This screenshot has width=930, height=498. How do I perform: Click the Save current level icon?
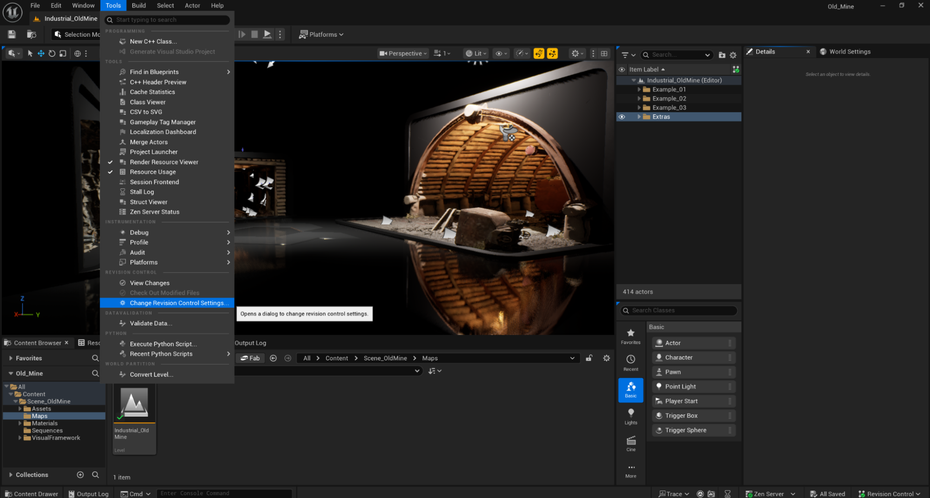click(12, 34)
